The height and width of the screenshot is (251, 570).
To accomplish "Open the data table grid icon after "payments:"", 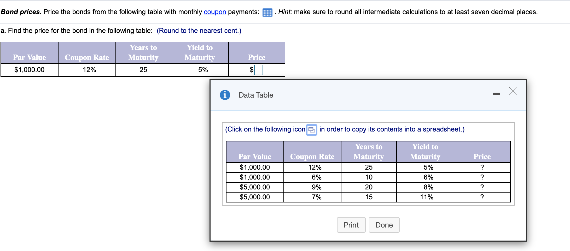I will point(267,13).
